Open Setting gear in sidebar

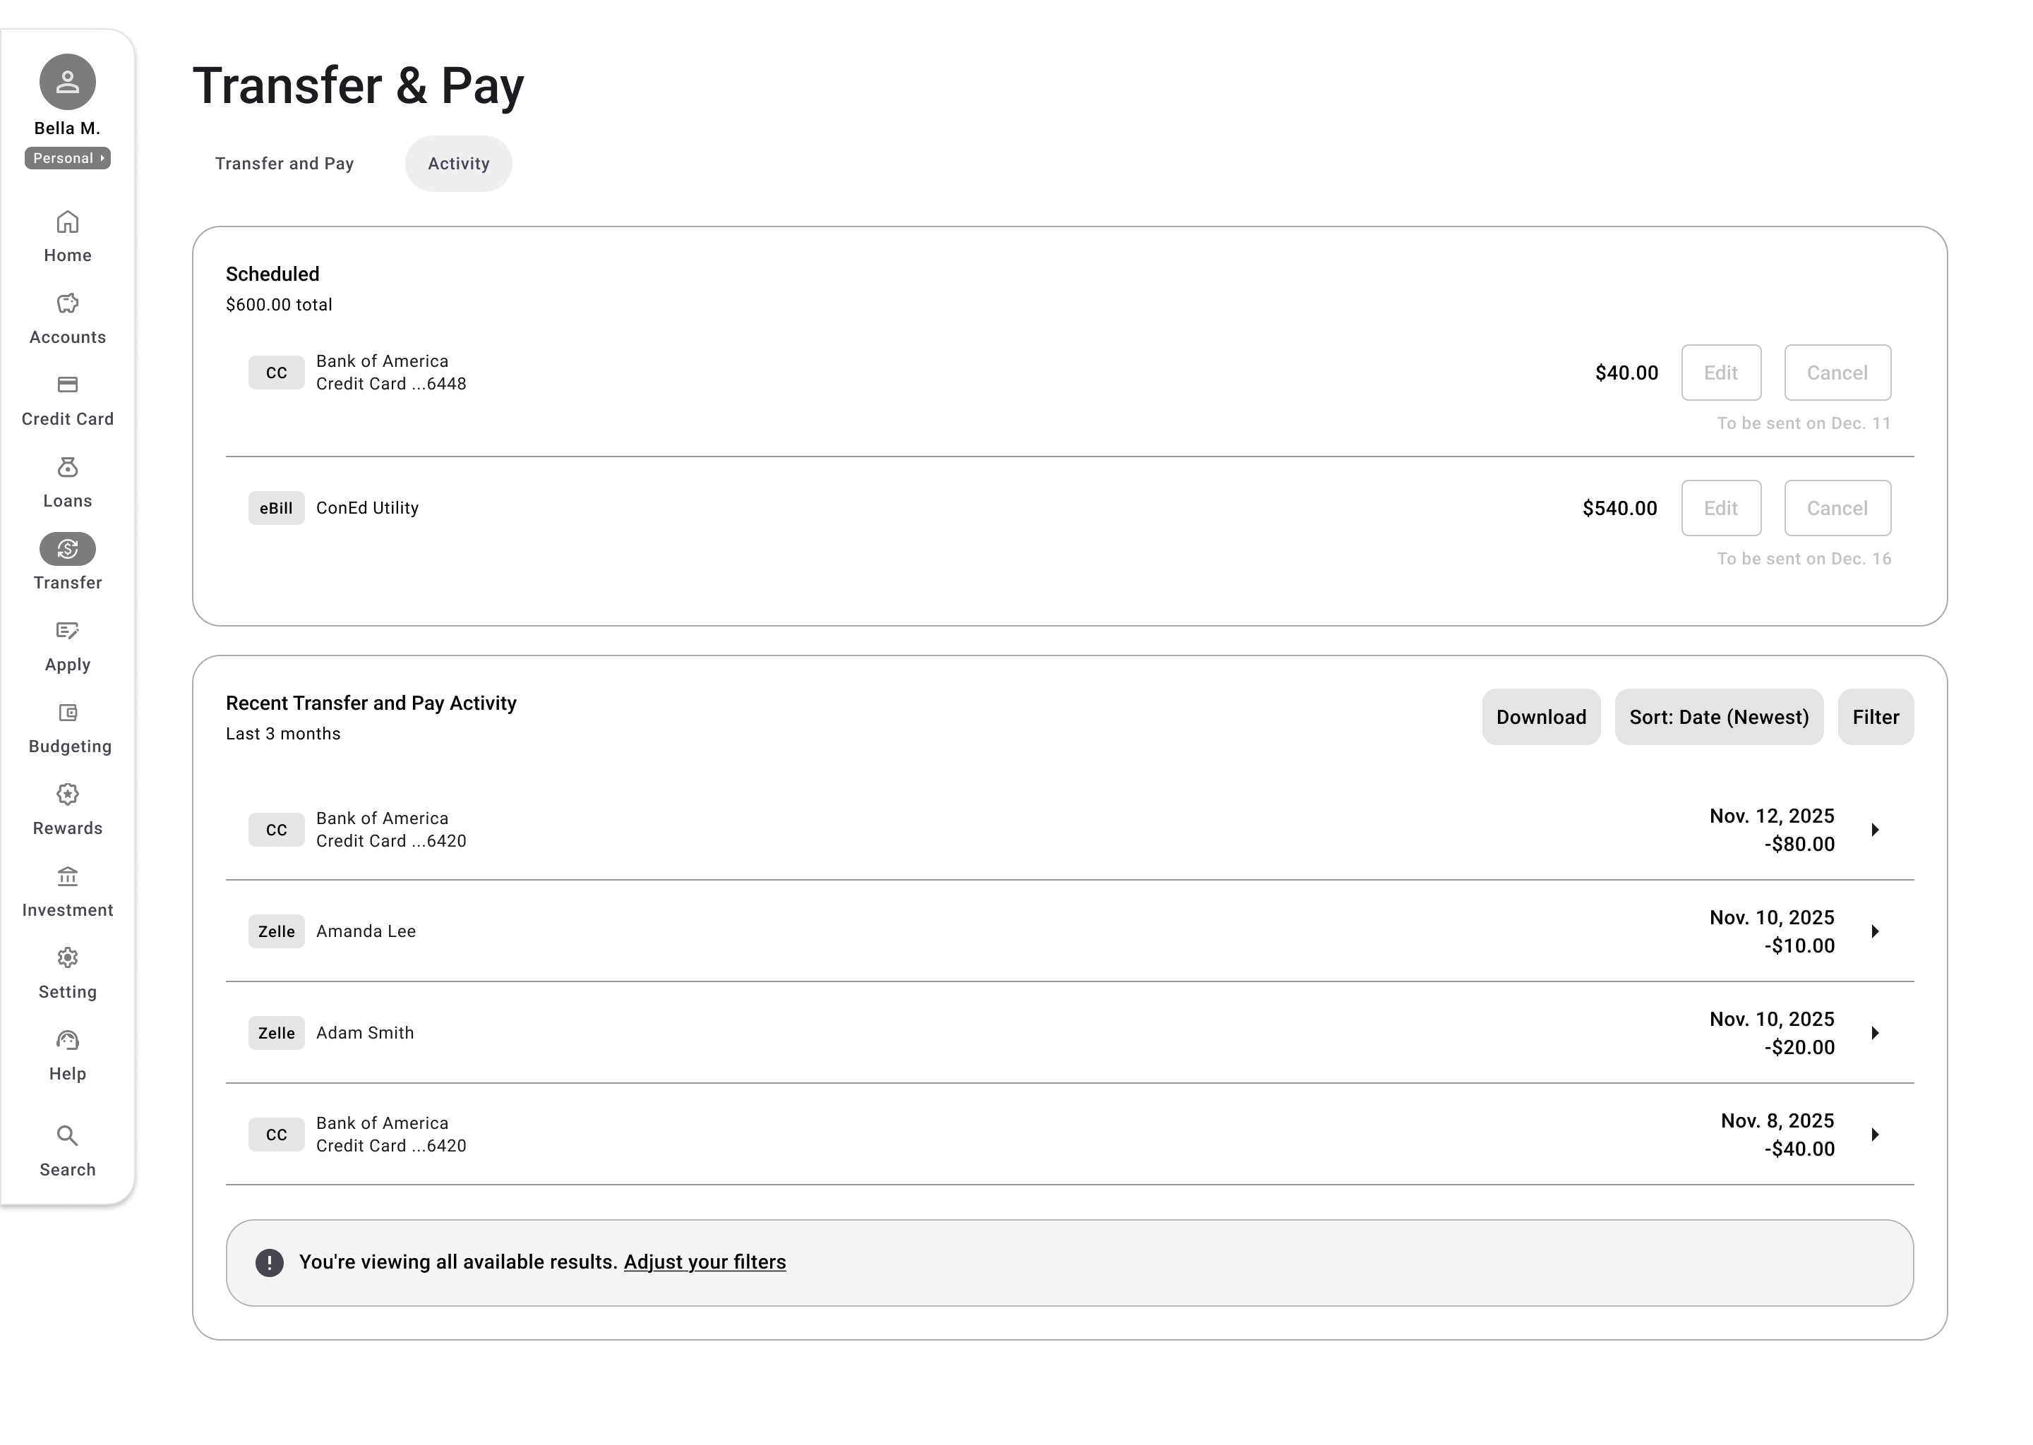point(68,958)
